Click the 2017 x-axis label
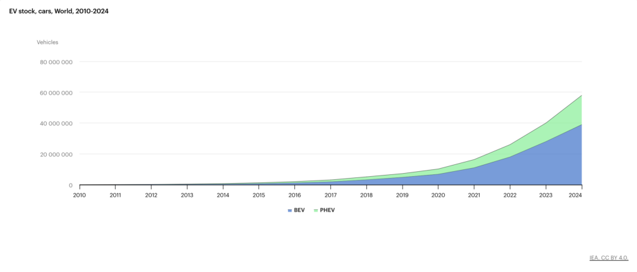Screen dimensions: 637x272 (331, 195)
